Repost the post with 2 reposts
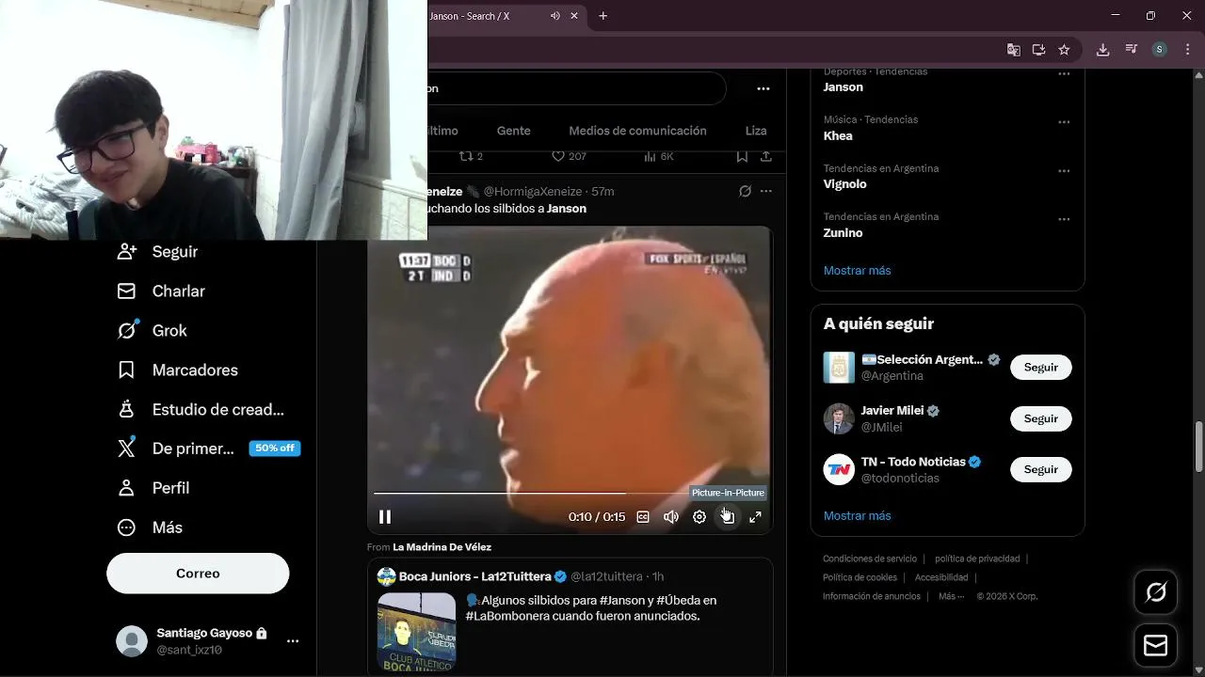Viewport: 1205px width, 677px height. [x=471, y=156]
